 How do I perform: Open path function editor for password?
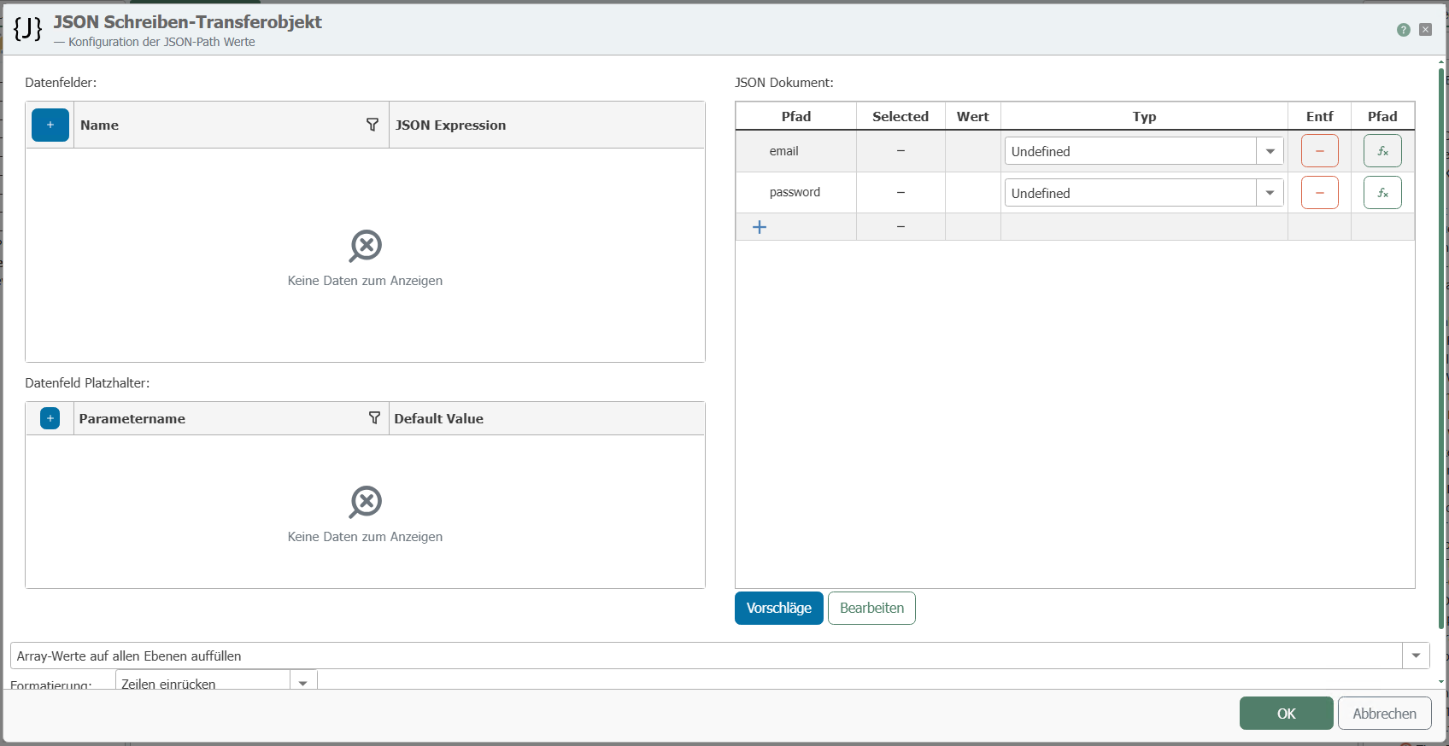(x=1382, y=193)
